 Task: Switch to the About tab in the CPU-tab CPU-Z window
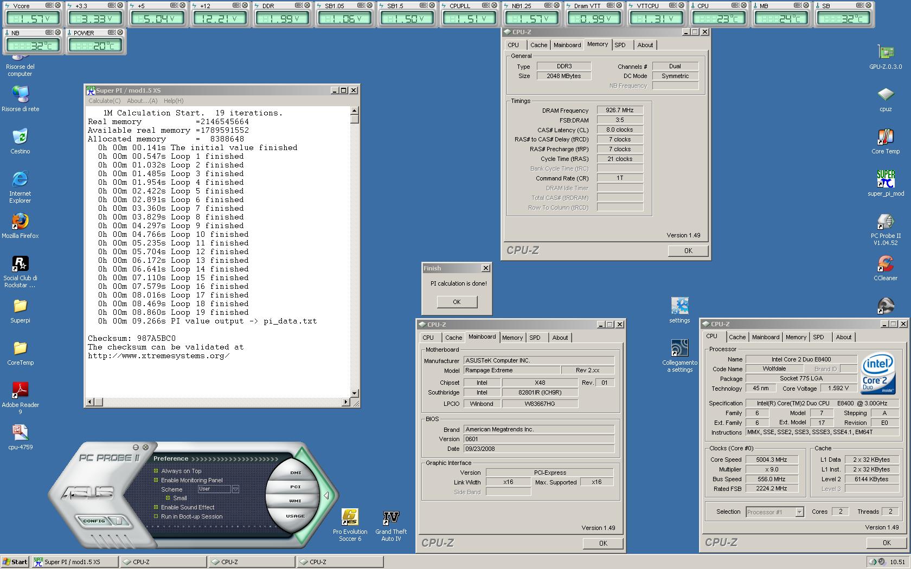pyautogui.click(x=843, y=337)
